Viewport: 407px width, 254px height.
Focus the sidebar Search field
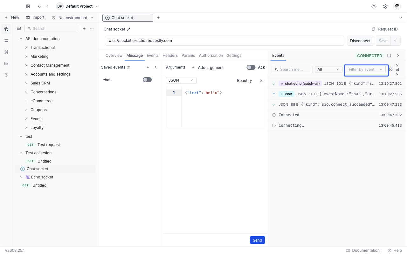point(52,29)
